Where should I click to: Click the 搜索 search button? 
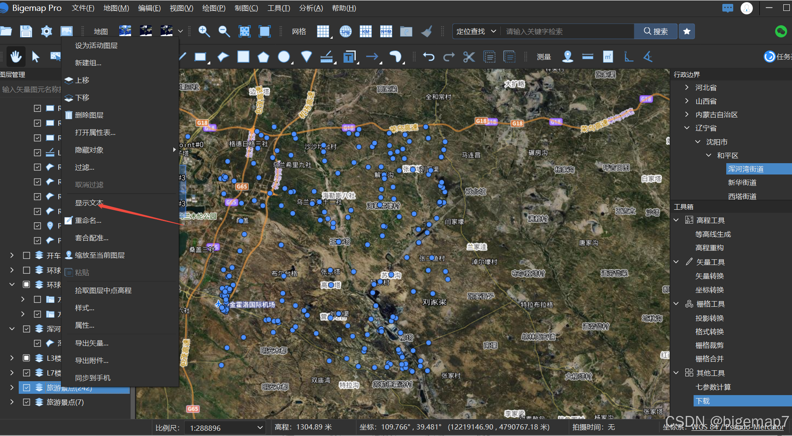pos(656,31)
